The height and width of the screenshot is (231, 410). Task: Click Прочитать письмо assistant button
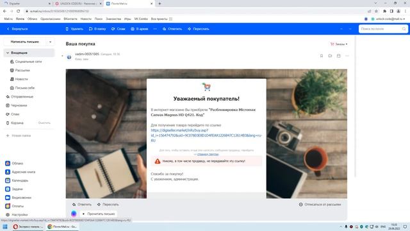pos(99,214)
